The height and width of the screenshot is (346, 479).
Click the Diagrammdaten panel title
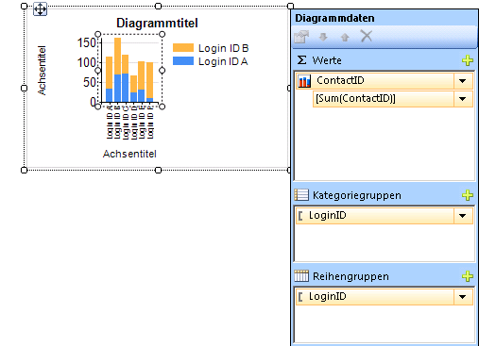[x=334, y=18]
